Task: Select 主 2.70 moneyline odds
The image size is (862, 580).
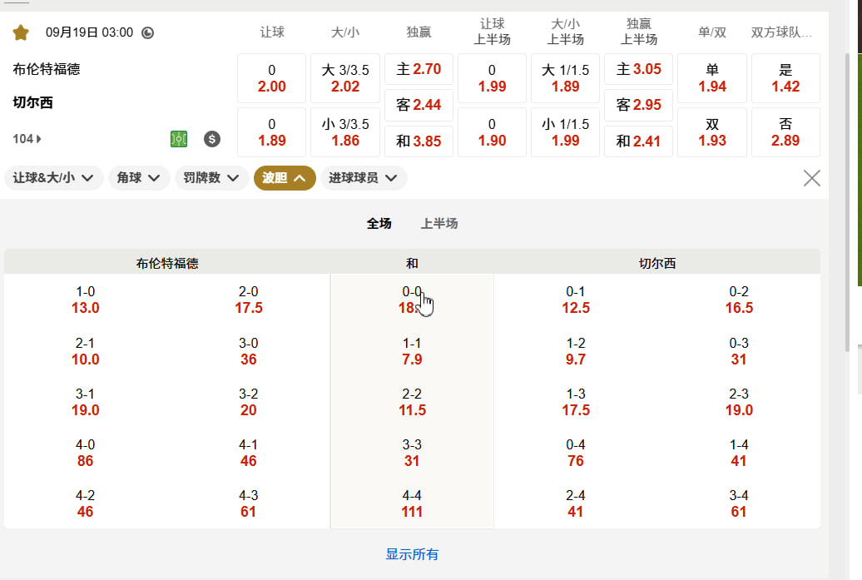Action: point(419,69)
